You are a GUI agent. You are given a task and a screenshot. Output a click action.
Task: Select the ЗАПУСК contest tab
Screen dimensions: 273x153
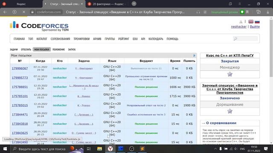pyautogui.click(x=72, y=49)
